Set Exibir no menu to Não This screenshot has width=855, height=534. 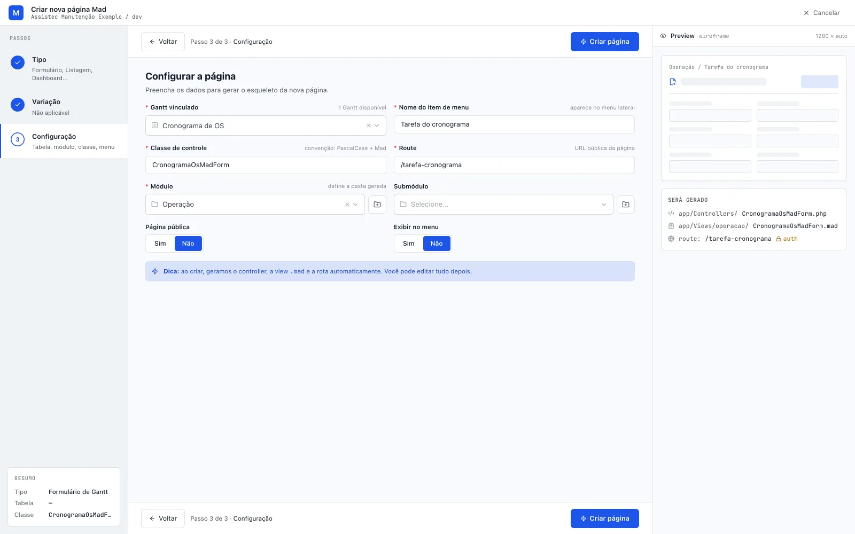pos(437,244)
